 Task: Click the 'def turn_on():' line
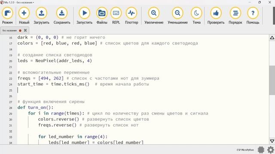[x=35, y=107]
